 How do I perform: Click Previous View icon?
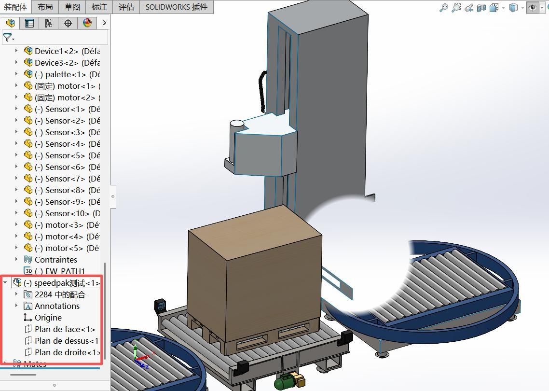click(469, 8)
